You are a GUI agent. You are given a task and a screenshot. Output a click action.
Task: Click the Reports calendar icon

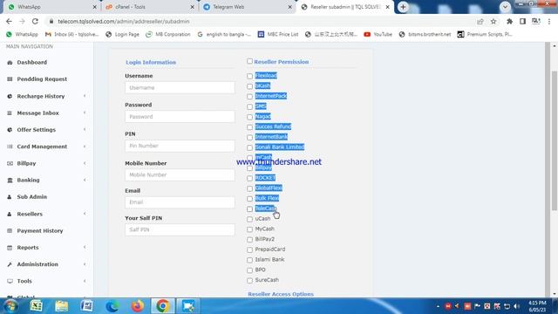point(10,248)
